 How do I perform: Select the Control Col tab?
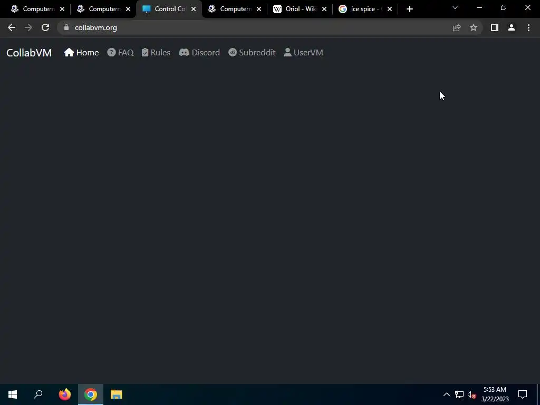point(169,9)
